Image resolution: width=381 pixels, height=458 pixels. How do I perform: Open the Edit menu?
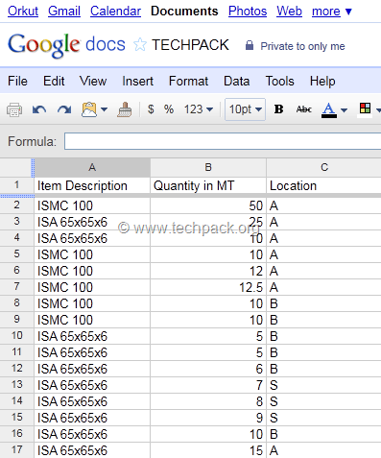click(54, 81)
